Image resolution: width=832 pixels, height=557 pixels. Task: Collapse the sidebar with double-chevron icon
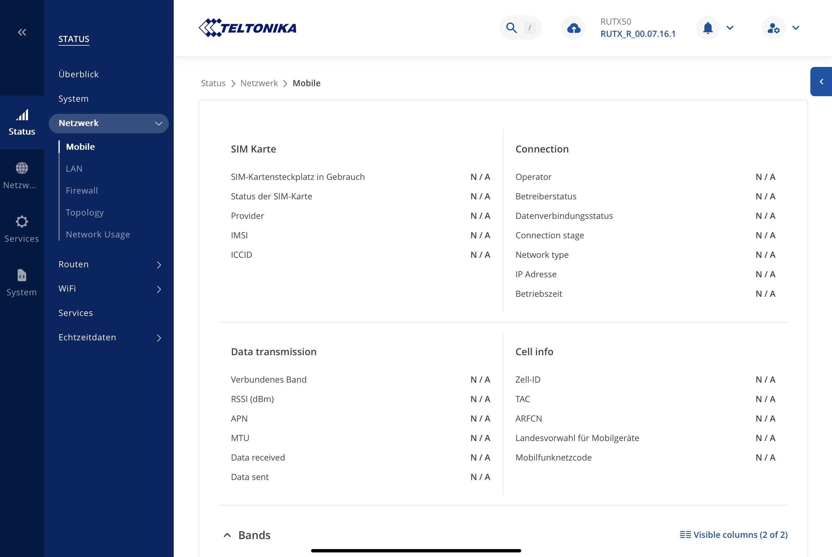point(22,32)
